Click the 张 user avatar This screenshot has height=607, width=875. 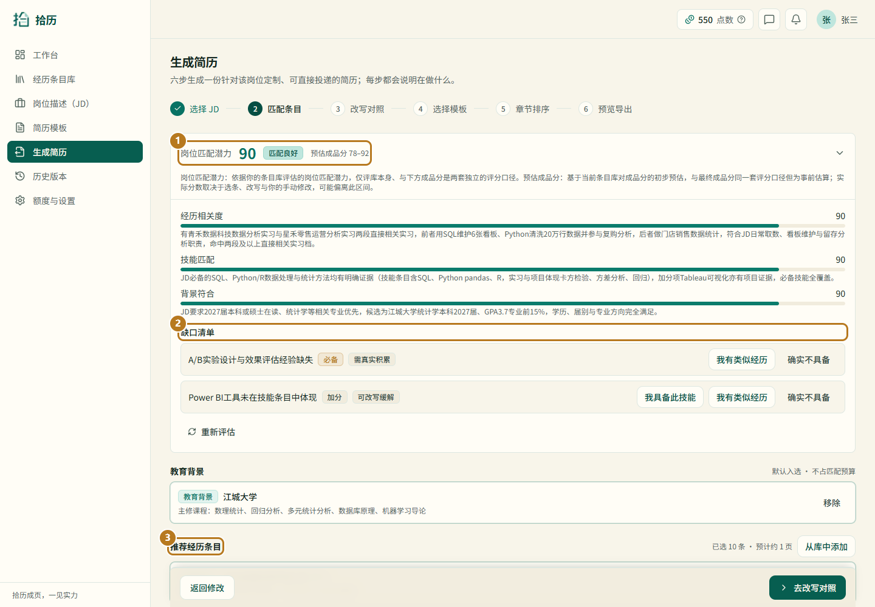(826, 19)
